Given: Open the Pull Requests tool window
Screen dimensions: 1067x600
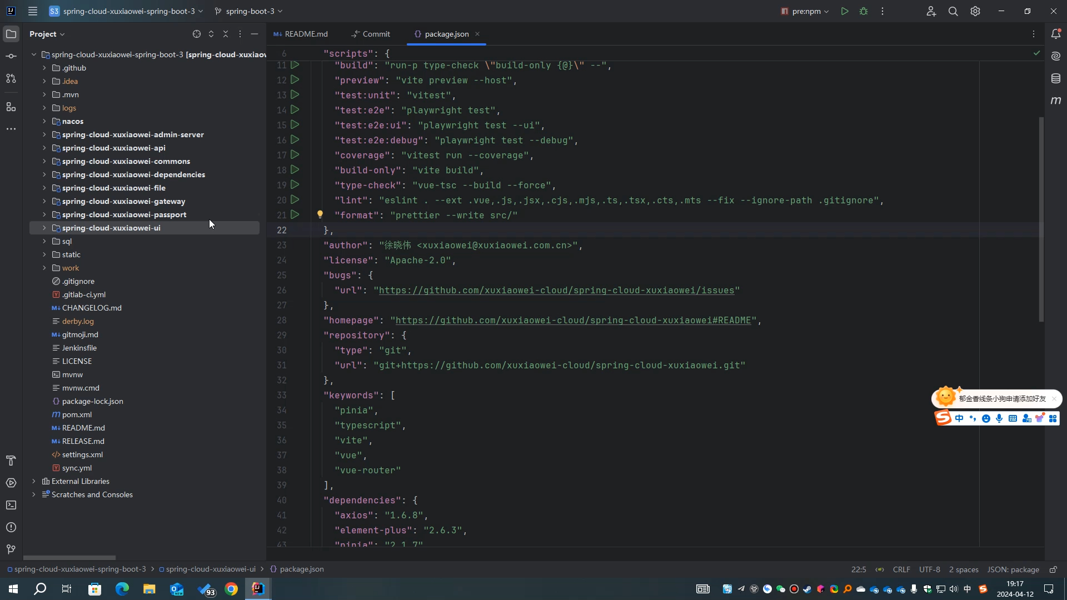Looking at the screenshot, I should [11, 78].
